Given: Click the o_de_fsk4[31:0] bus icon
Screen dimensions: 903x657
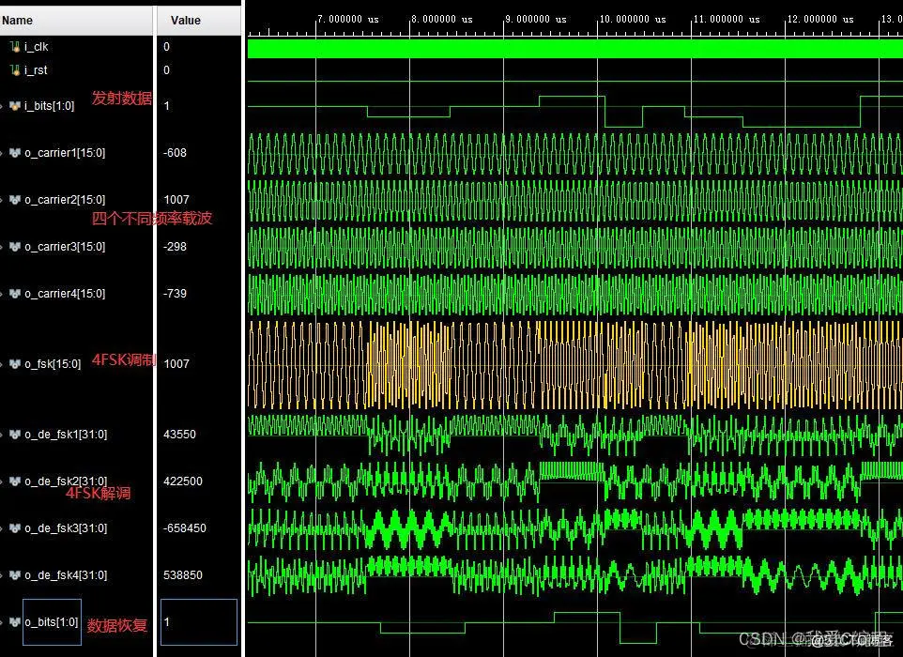Looking at the screenshot, I should tap(15, 575).
